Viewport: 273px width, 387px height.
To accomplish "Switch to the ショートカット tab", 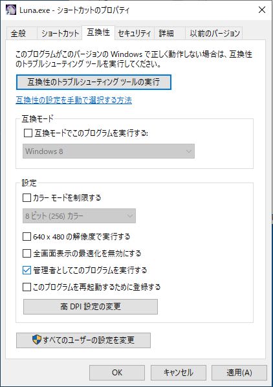I will tap(60, 33).
